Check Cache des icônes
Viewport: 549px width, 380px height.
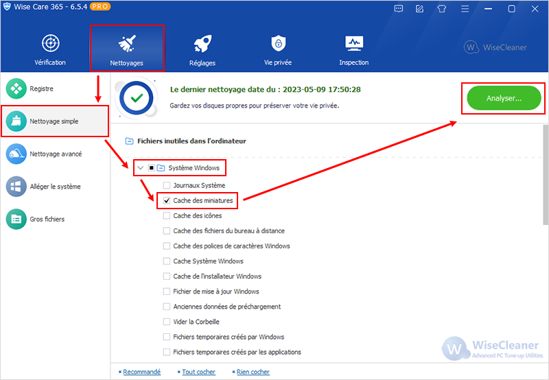click(167, 215)
